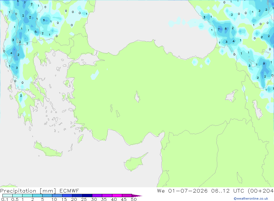This screenshot has height=201, width=274.
Task: Click the above-50 arrow tip of legend
Action: [x=137, y=196]
